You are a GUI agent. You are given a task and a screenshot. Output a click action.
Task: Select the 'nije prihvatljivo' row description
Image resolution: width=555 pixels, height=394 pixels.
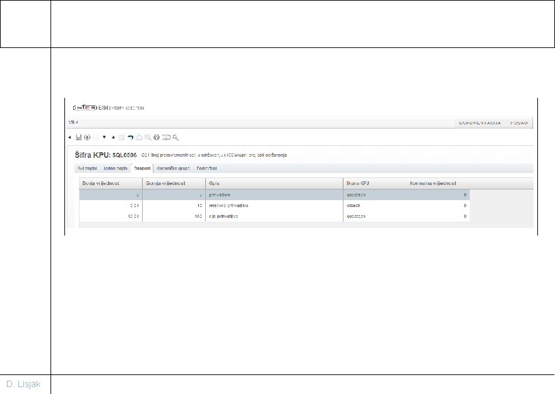click(x=274, y=216)
